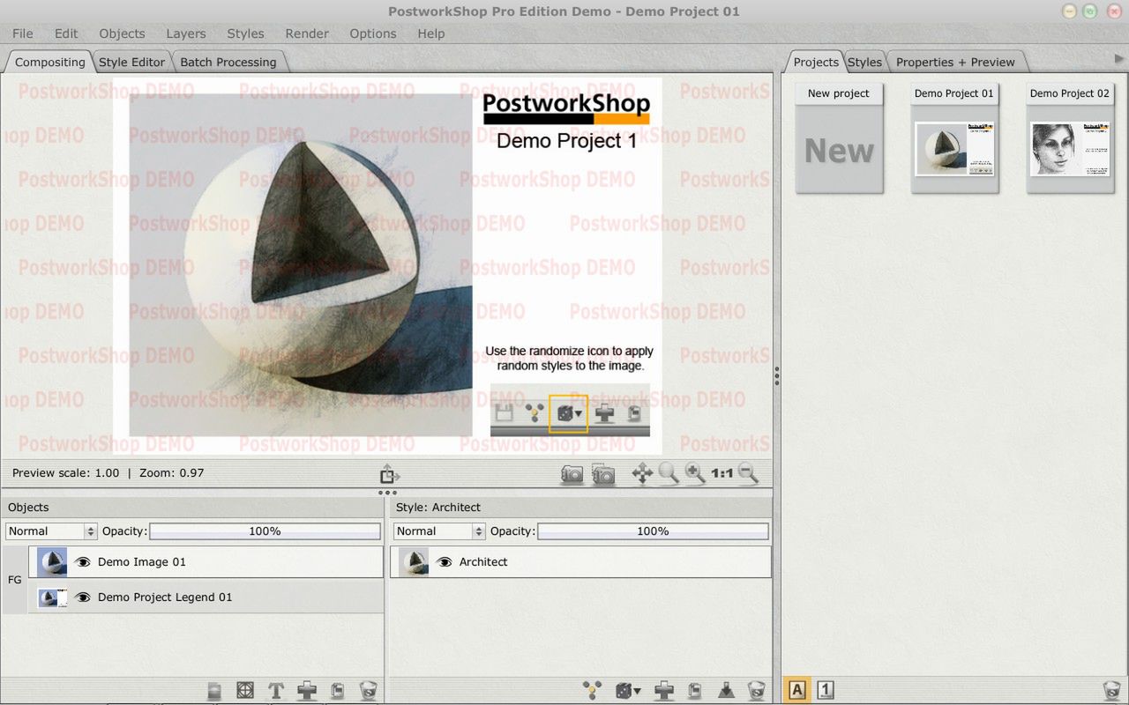
Task: Open Demo Project 01 thumbnail
Action: (x=954, y=138)
